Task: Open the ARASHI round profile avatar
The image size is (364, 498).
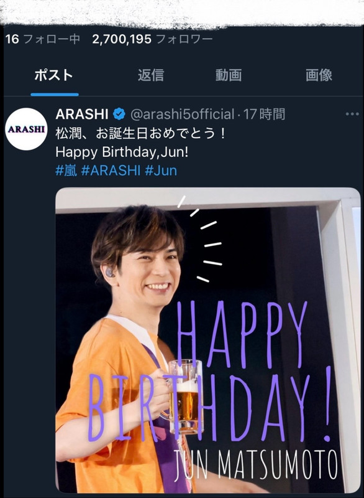Action: pyautogui.click(x=26, y=129)
